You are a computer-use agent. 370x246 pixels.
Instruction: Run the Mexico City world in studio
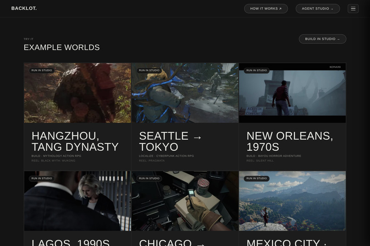click(x=257, y=179)
